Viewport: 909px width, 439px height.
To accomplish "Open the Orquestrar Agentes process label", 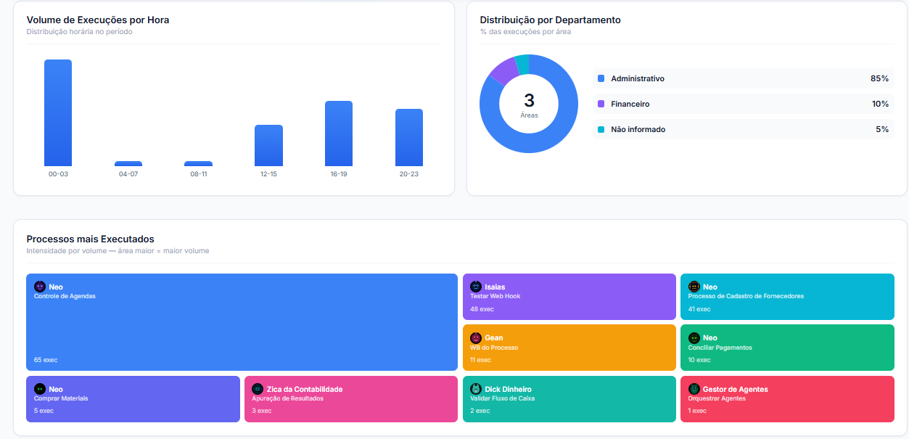I will (x=717, y=398).
